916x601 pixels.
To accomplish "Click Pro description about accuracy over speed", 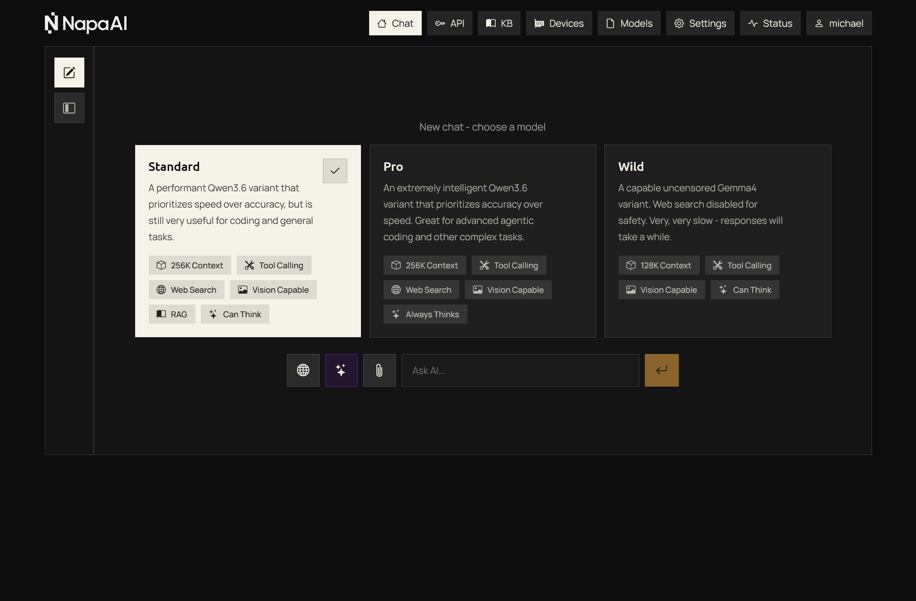I will pos(463,212).
